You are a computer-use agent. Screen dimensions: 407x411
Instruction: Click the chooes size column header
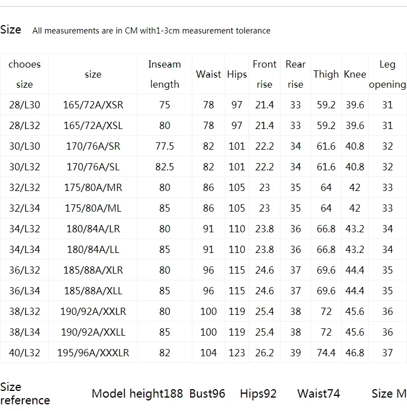[x=25, y=74]
